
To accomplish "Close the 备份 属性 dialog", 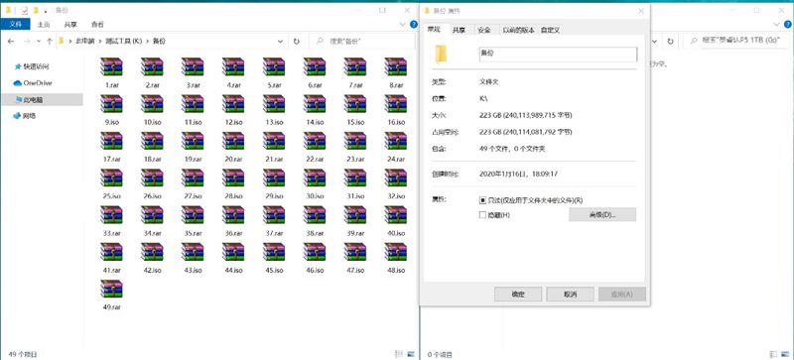I will tap(641, 11).
